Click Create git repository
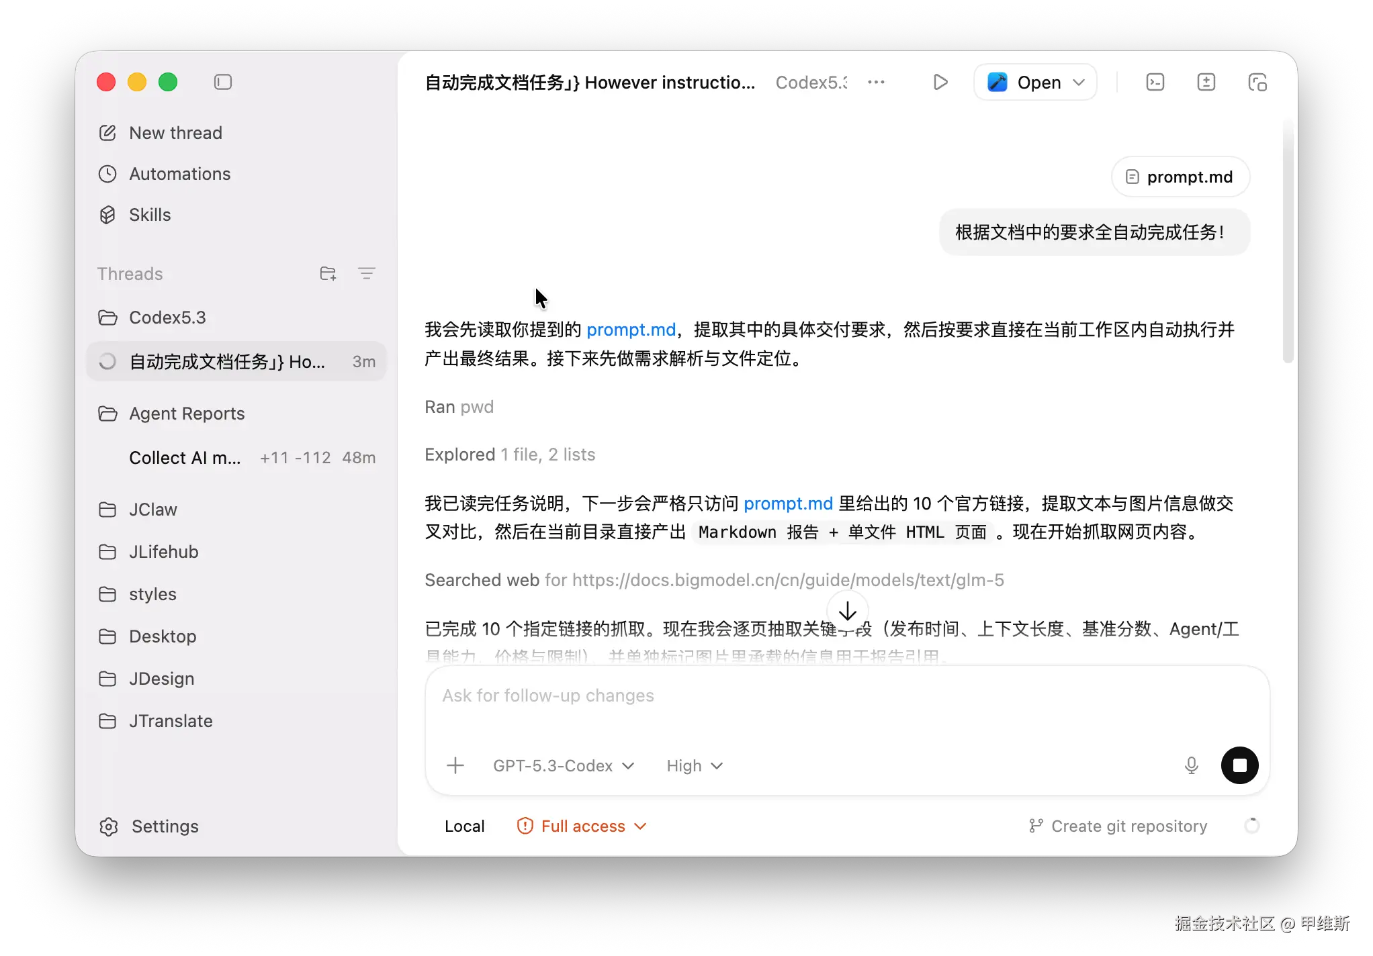 (1118, 826)
